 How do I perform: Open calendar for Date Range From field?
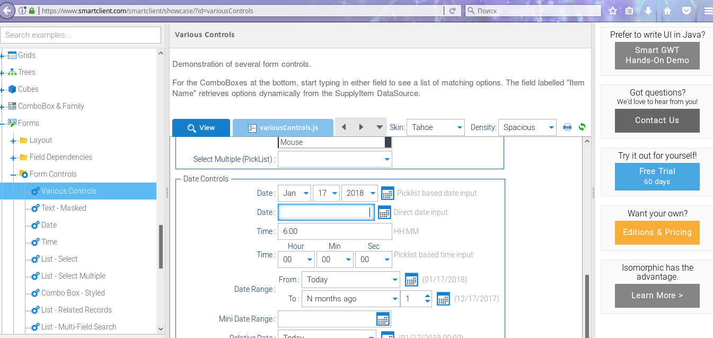pos(411,280)
